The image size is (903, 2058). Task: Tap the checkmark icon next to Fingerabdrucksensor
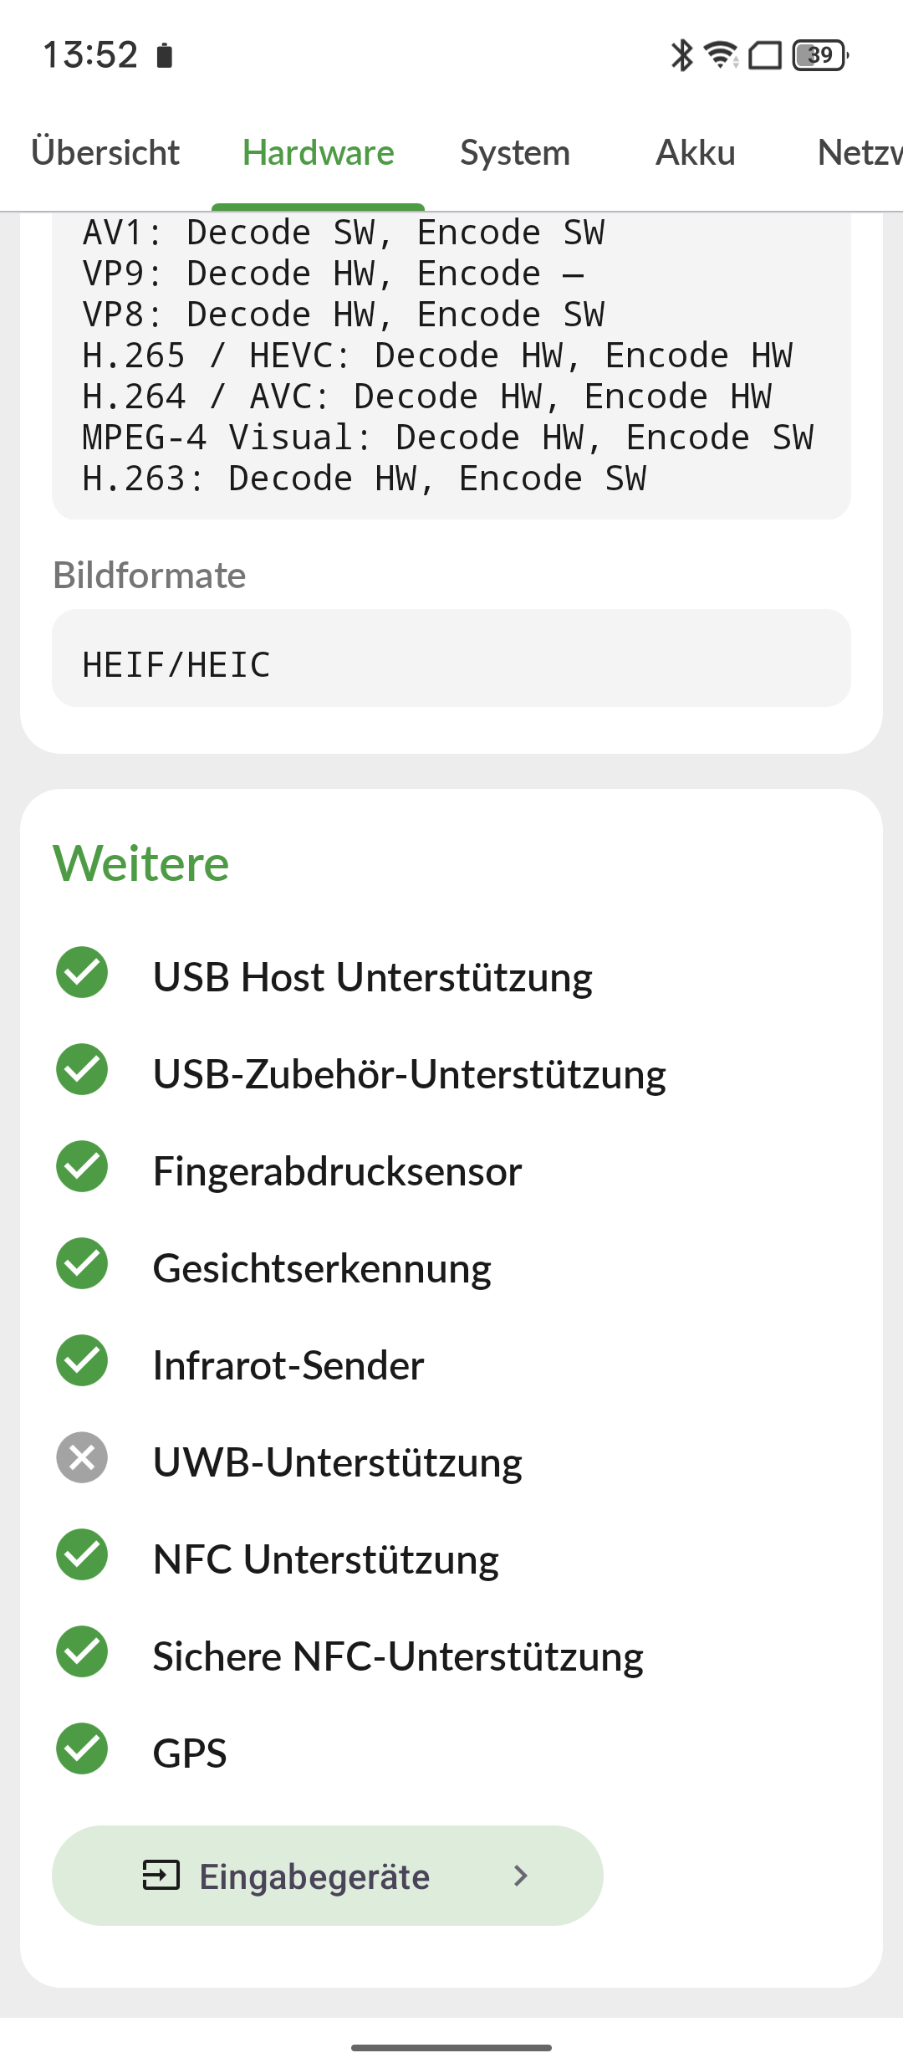click(x=82, y=1167)
